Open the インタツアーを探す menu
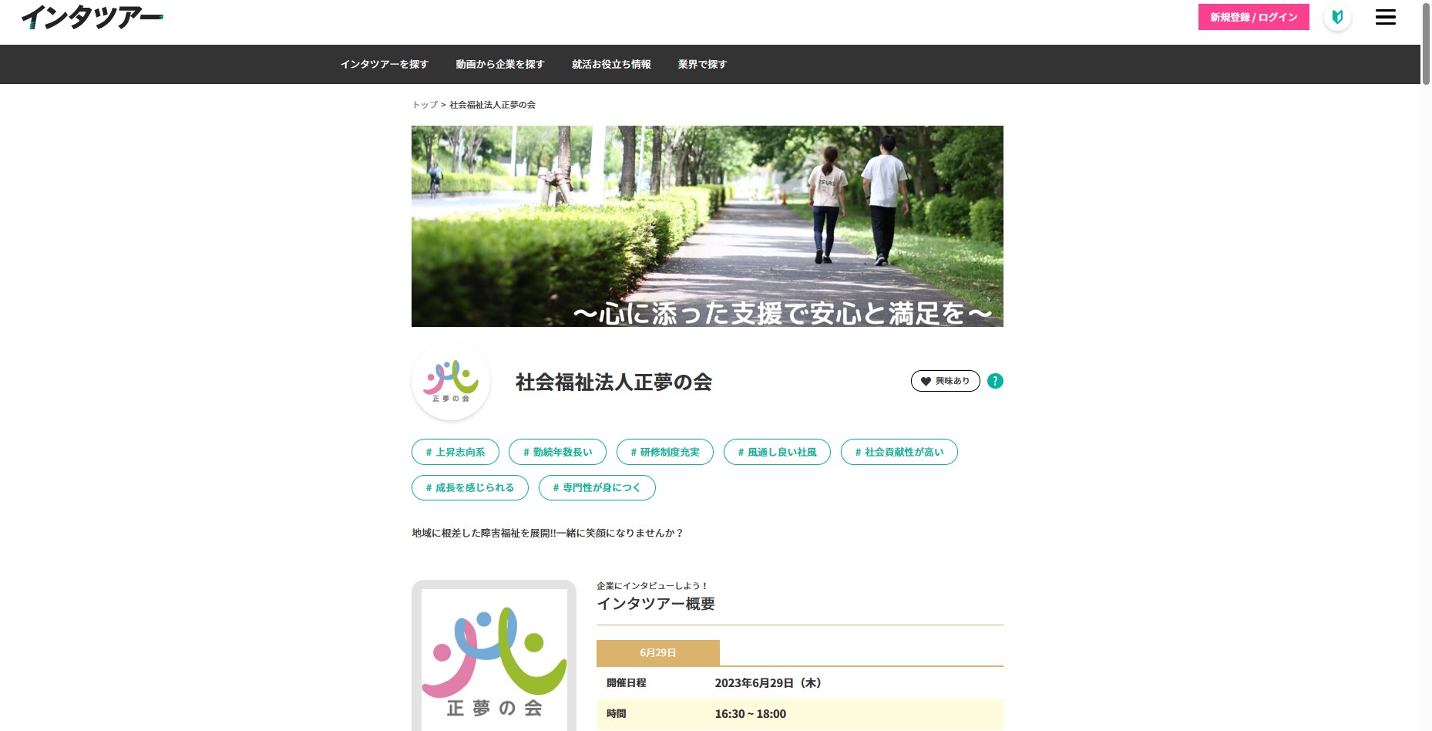 (x=384, y=64)
